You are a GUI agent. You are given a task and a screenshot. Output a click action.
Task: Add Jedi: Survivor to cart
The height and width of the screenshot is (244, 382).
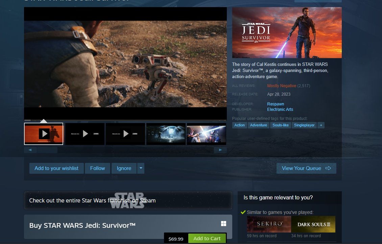tap(207, 238)
